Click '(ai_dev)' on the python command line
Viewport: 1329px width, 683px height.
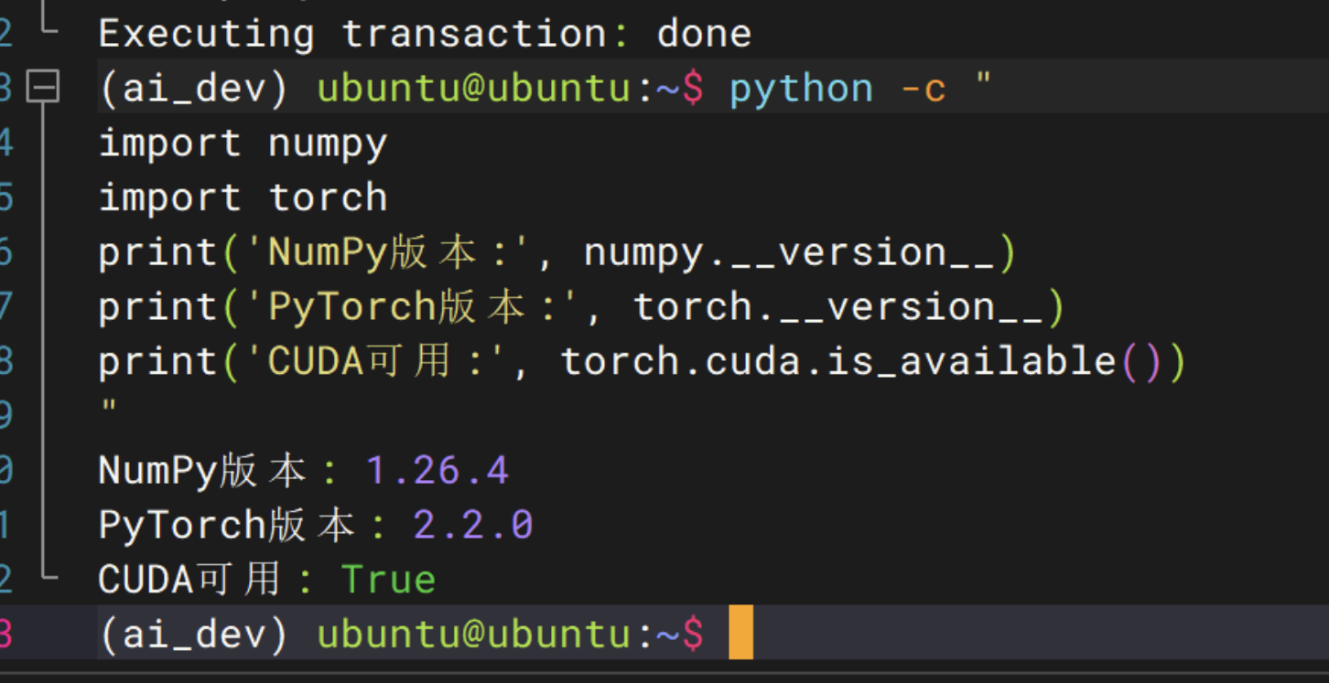coord(193,89)
